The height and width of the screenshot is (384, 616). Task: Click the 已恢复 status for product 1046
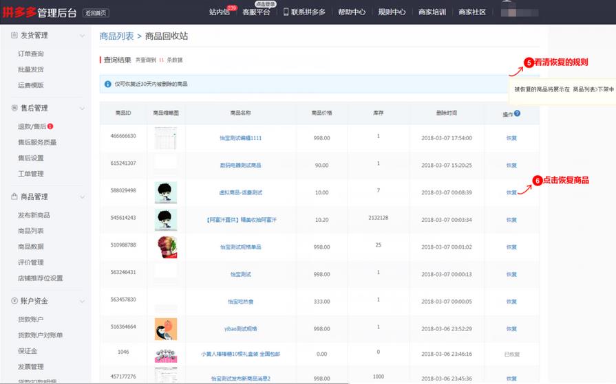(x=511, y=354)
